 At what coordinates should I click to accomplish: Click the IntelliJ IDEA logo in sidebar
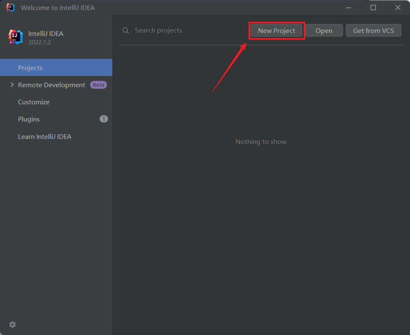(15, 37)
